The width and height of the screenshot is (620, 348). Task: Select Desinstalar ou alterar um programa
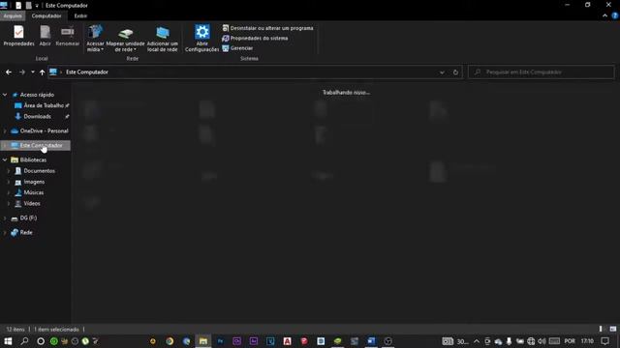(267, 28)
